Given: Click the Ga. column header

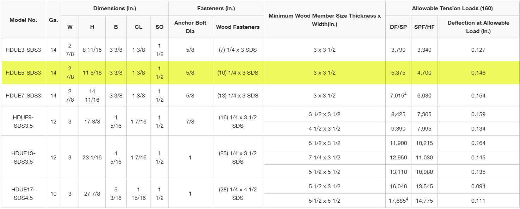Looking at the screenshot, I should pyautogui.click(x=53, y=20).
